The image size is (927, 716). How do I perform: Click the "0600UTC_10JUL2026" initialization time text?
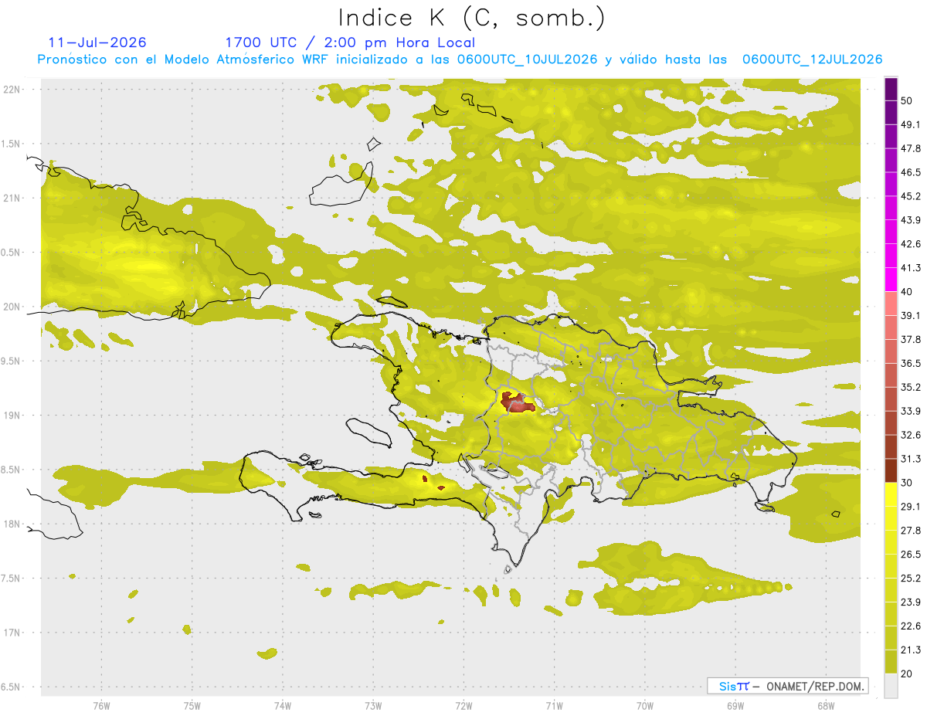[527, 59]
